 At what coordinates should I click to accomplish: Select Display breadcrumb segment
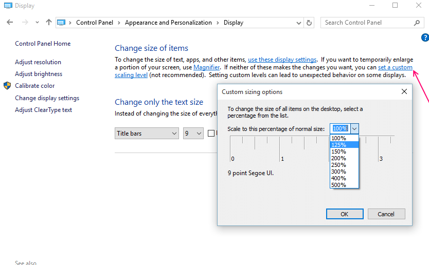tap(234, 23)
